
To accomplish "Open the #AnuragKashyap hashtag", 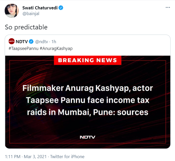I will [x=56, y=48].
